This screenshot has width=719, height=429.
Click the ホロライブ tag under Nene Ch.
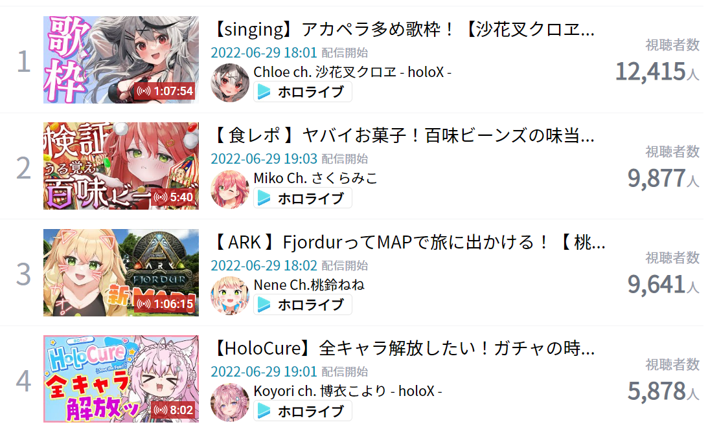pyautogui.click(x=302, y=305)
